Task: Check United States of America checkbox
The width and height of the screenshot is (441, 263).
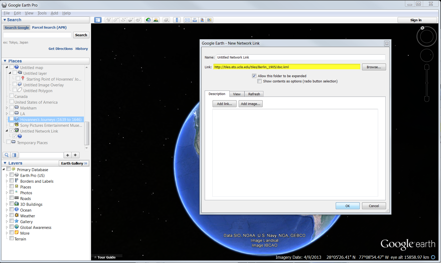Action: [x=12, y=102]
